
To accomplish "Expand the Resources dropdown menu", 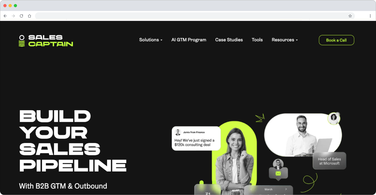I will pyautogui.click(x=285, y=40).
